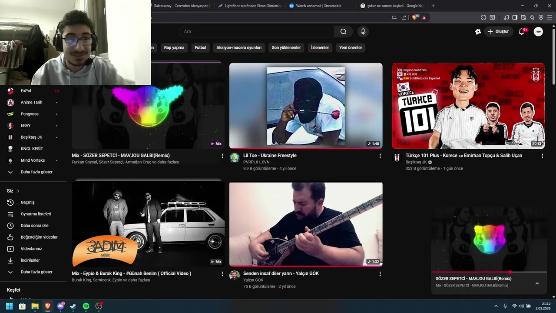Viewport: 556px width, 313px height.
Task: Click the sparkle icon beside Oluştur
Action: (478, 31)
